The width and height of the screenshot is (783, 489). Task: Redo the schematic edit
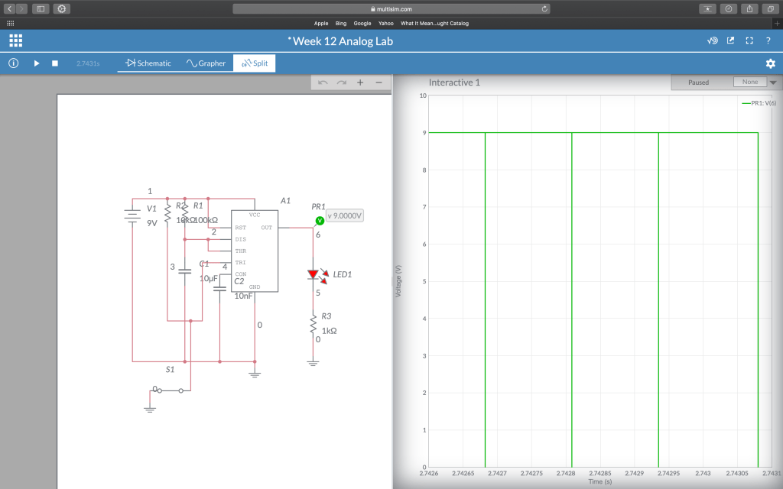coord(341,83)
